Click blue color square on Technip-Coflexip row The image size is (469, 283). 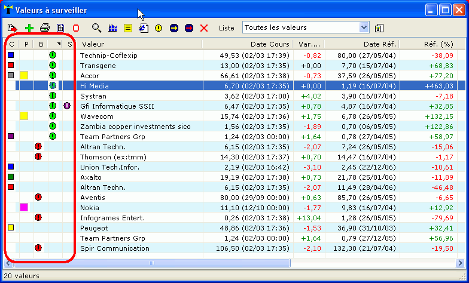[x=11, y=55]
